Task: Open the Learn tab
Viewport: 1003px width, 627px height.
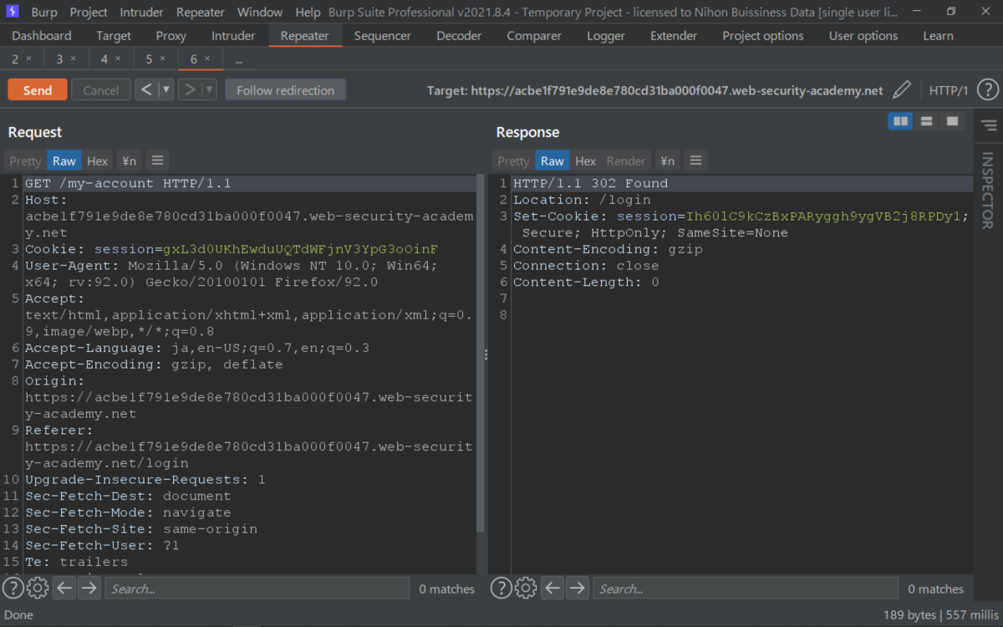Action: (x=938, y=36)
